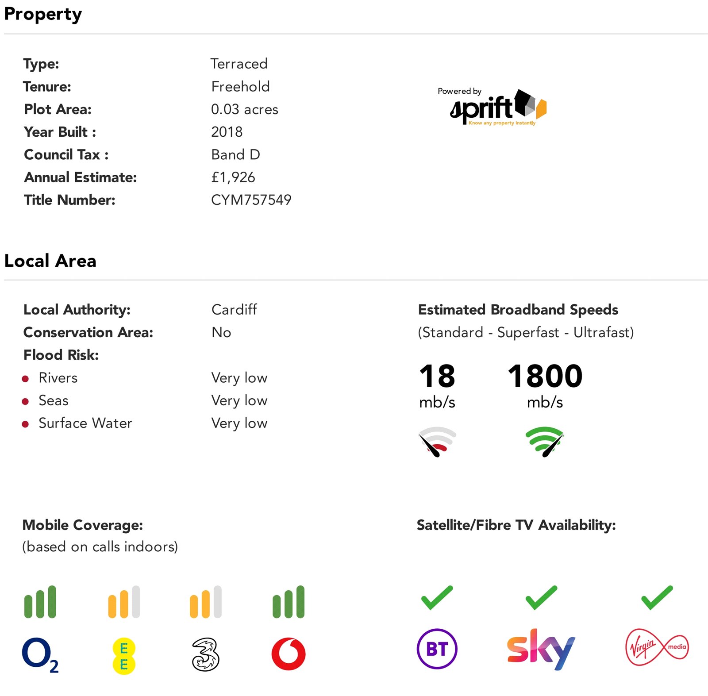Click the EE signal strength bars
This screenshot has height=696, width=708.
point(124,602)
